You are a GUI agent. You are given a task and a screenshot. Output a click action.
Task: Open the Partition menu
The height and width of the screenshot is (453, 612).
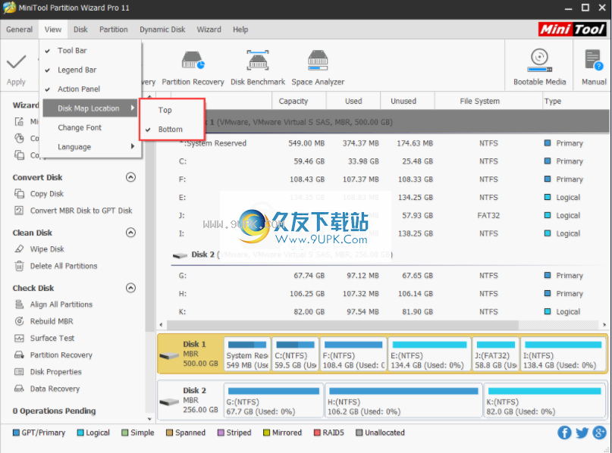tap(114, 30)
